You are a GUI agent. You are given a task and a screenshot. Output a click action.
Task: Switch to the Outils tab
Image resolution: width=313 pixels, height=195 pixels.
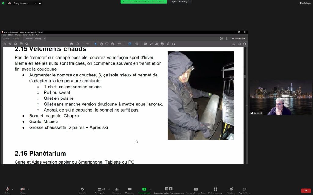16,39
